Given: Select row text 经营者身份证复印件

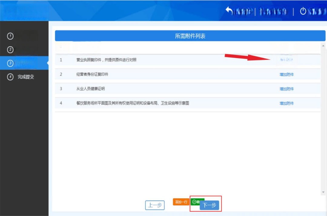Looking at the screenshot, I should pyautogui.click(x=92, y=74).
